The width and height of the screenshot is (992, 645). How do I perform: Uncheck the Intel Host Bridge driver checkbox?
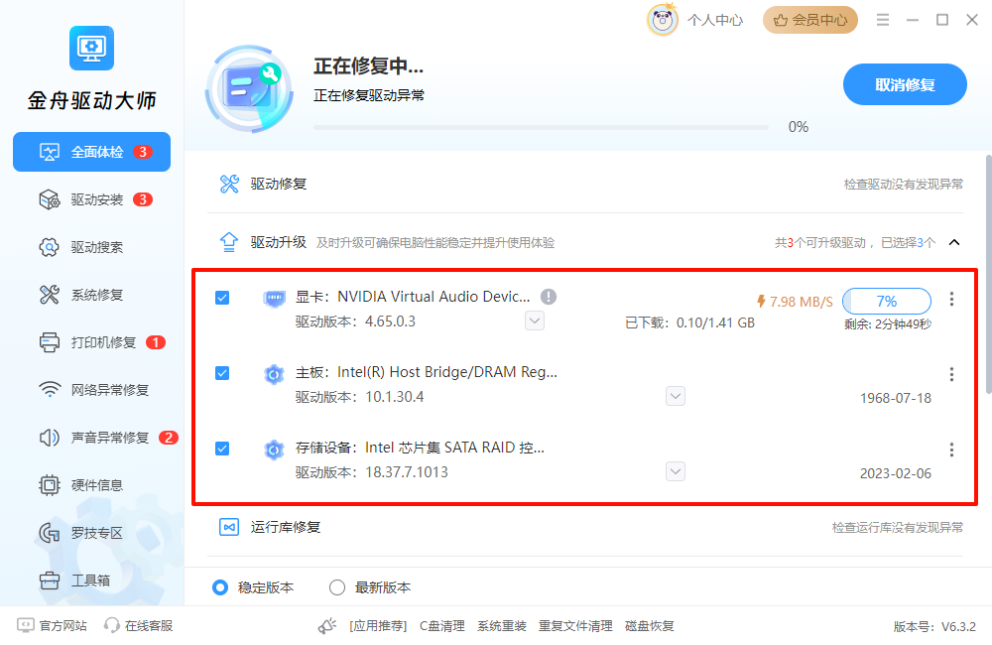click(222, 373)
